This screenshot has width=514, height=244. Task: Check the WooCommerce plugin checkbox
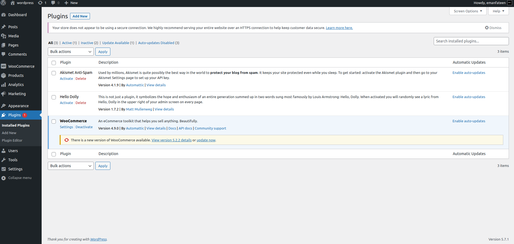point(54,121)
